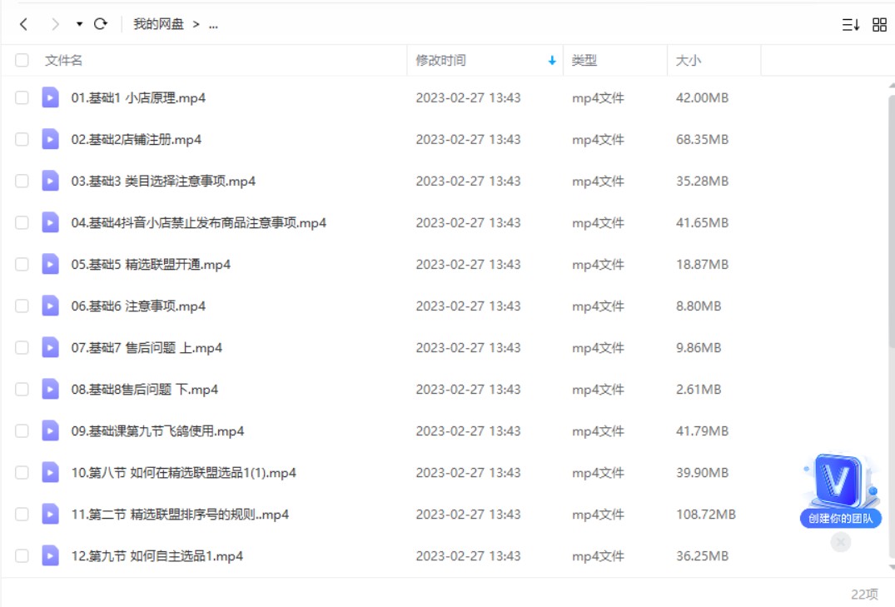Select checkbox for 05.基础5 精选联盟开通.mp4
895x607 pixels.
point(22,265)
